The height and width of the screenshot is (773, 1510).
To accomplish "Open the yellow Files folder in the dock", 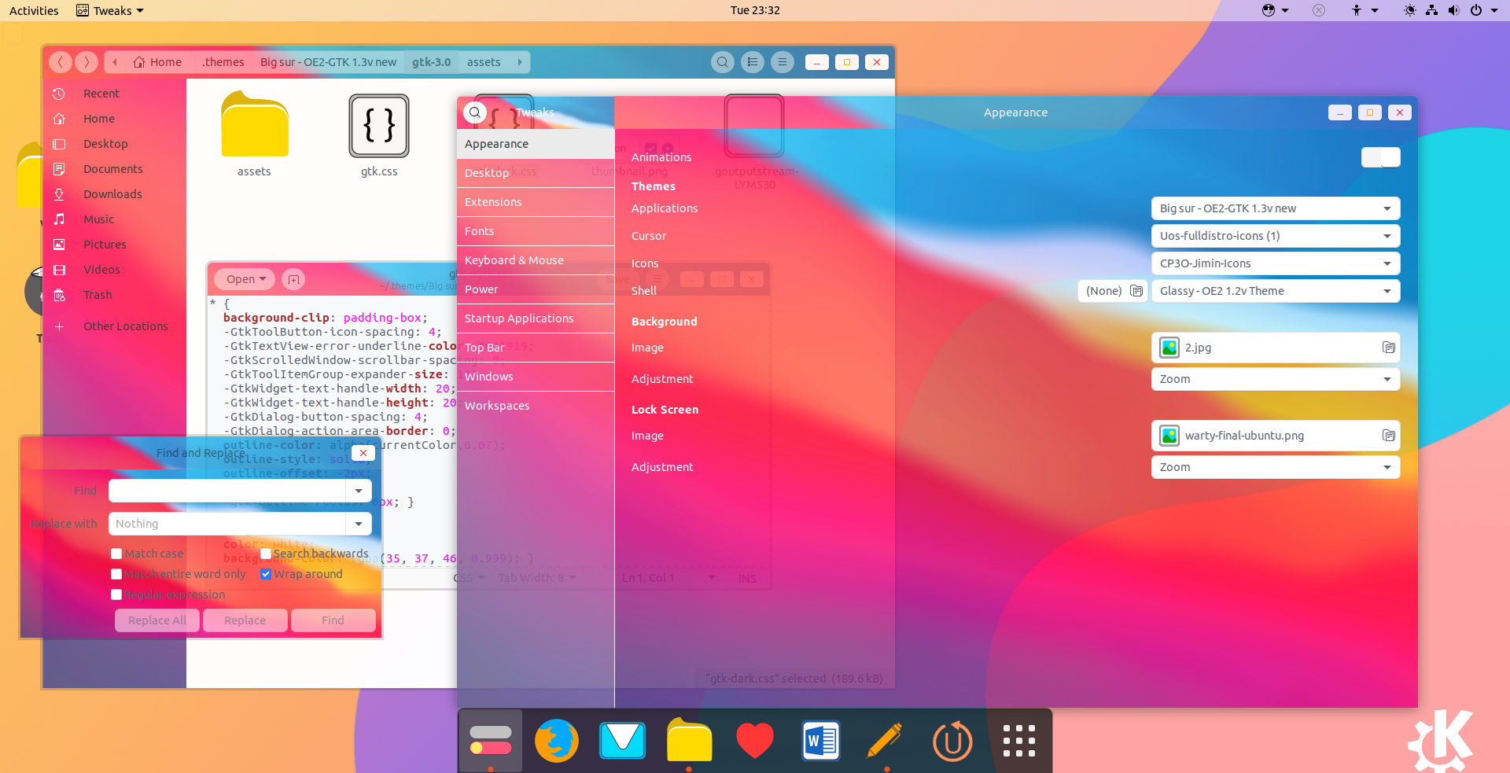I will (x=689, y=741).
